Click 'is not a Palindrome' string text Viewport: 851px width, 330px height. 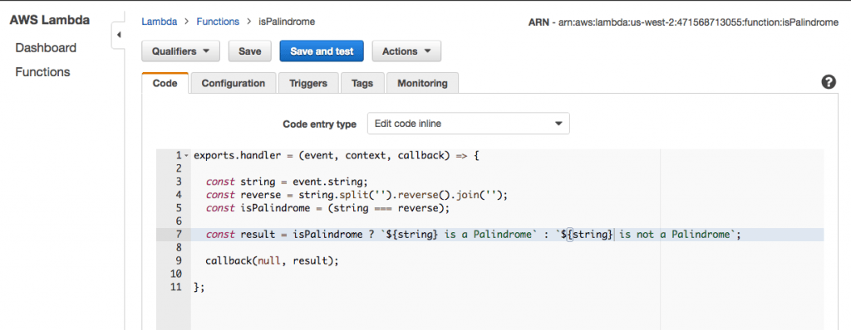tap(676, 235)
